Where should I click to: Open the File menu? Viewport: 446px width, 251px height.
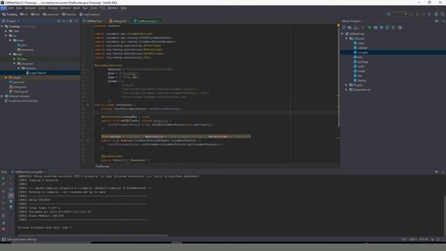[x=3, y=8]
